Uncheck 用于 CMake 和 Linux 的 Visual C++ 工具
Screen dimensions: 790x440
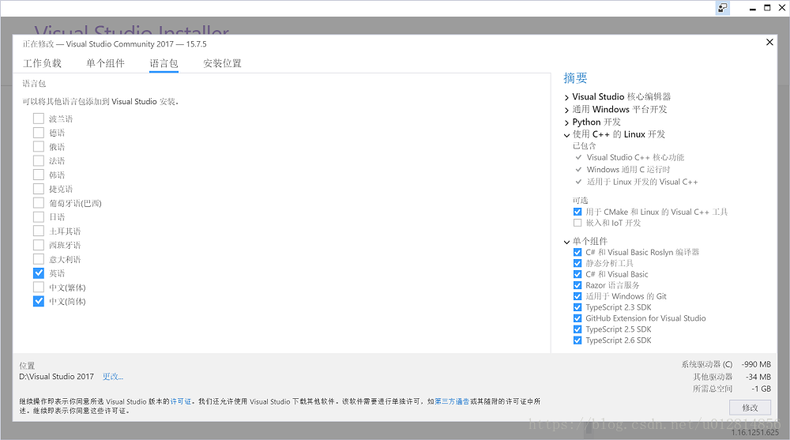(x=577, y=212)
